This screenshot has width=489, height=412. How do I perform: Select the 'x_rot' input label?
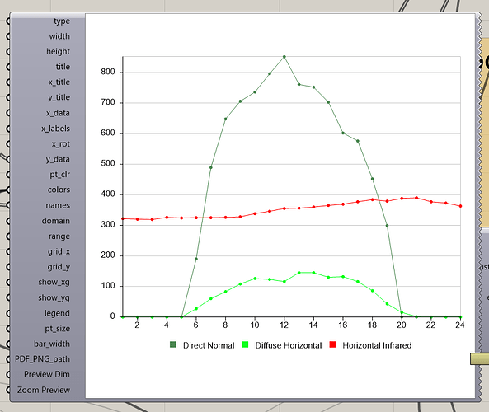[x=60, y=144]
